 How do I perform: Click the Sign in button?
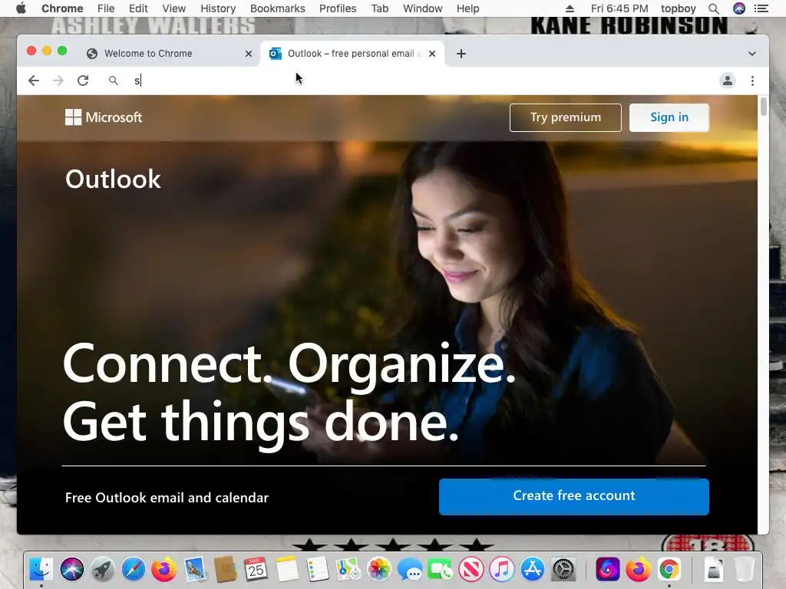669,117
